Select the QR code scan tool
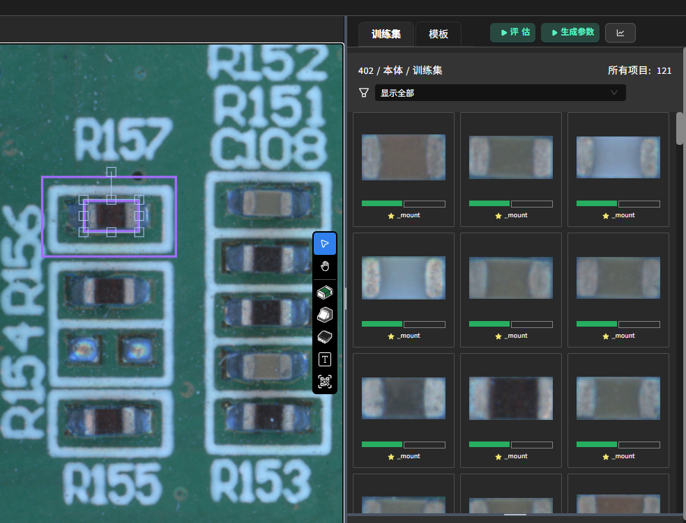This screenshot has height=523, width=686. (325, 381)
